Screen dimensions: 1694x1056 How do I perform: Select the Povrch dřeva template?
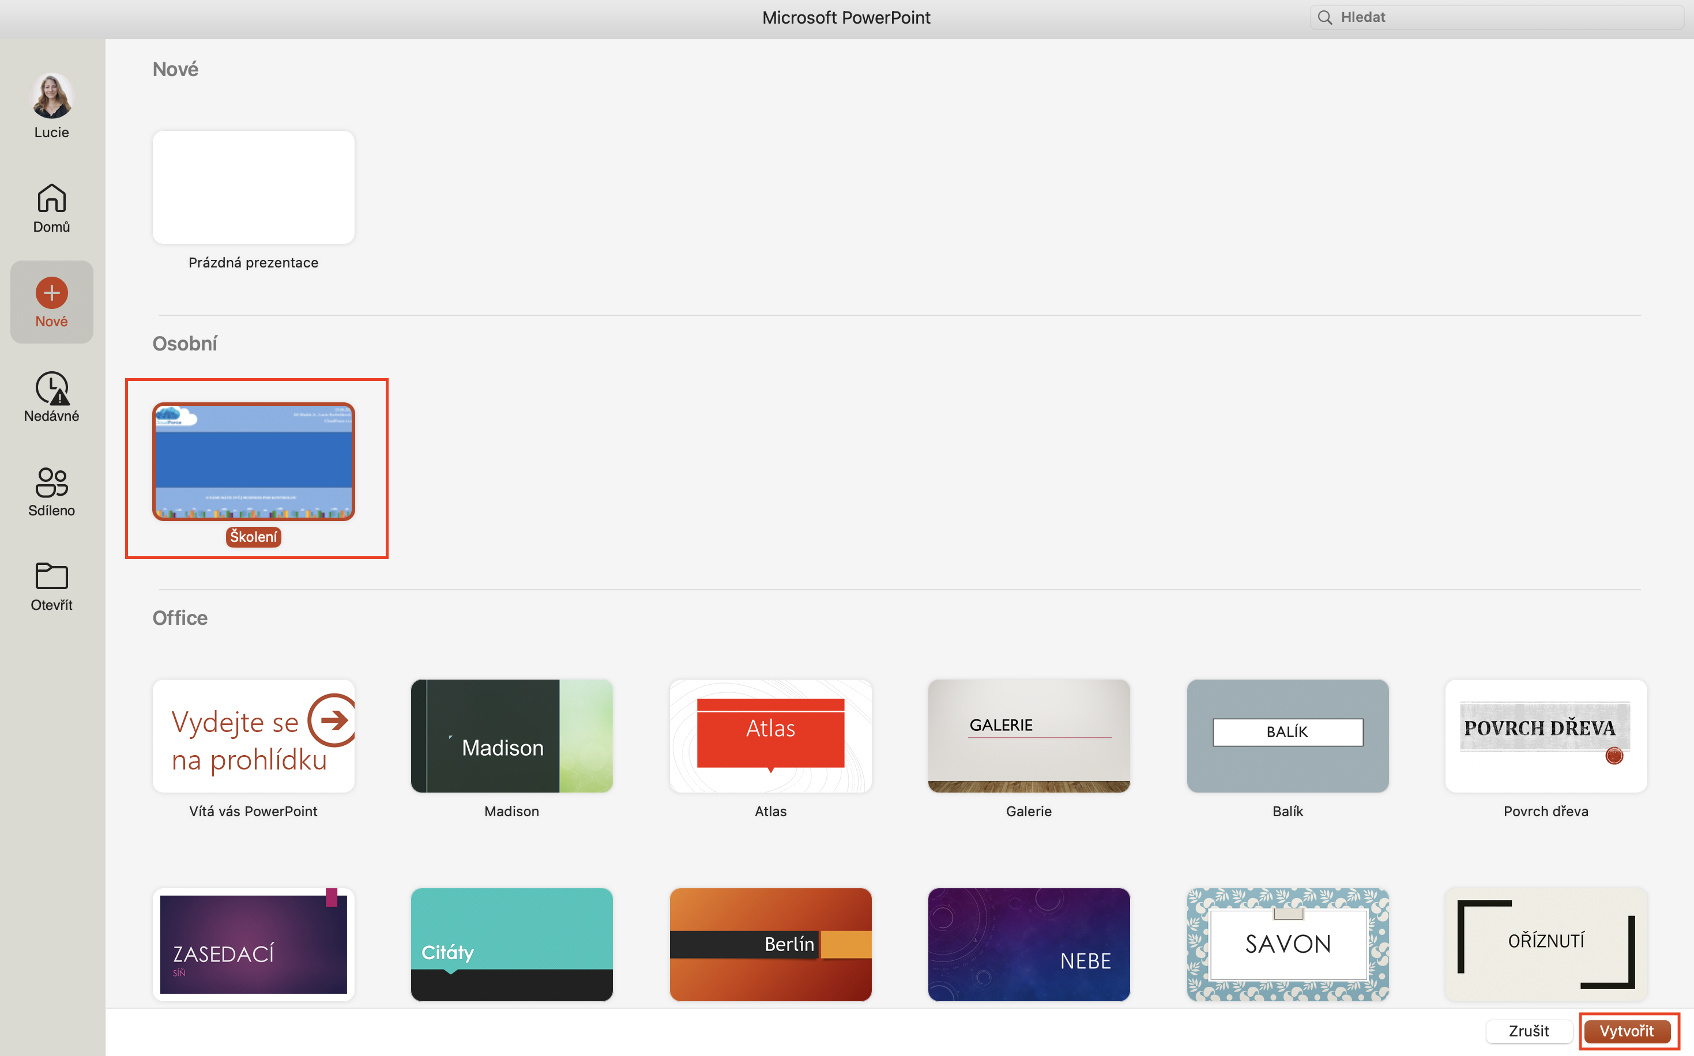coord(1546,736)
